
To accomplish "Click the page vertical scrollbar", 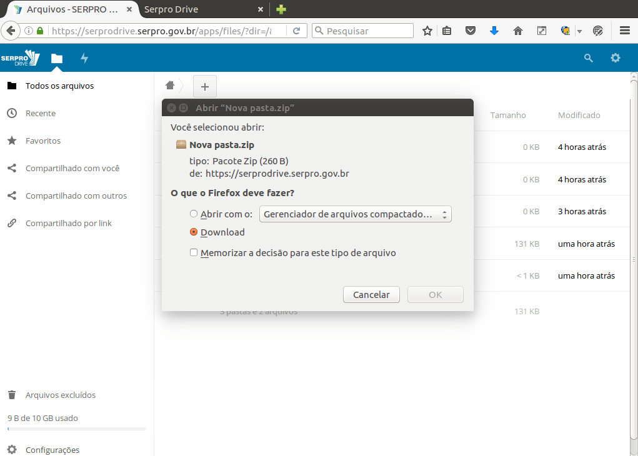I will [634, 260].
